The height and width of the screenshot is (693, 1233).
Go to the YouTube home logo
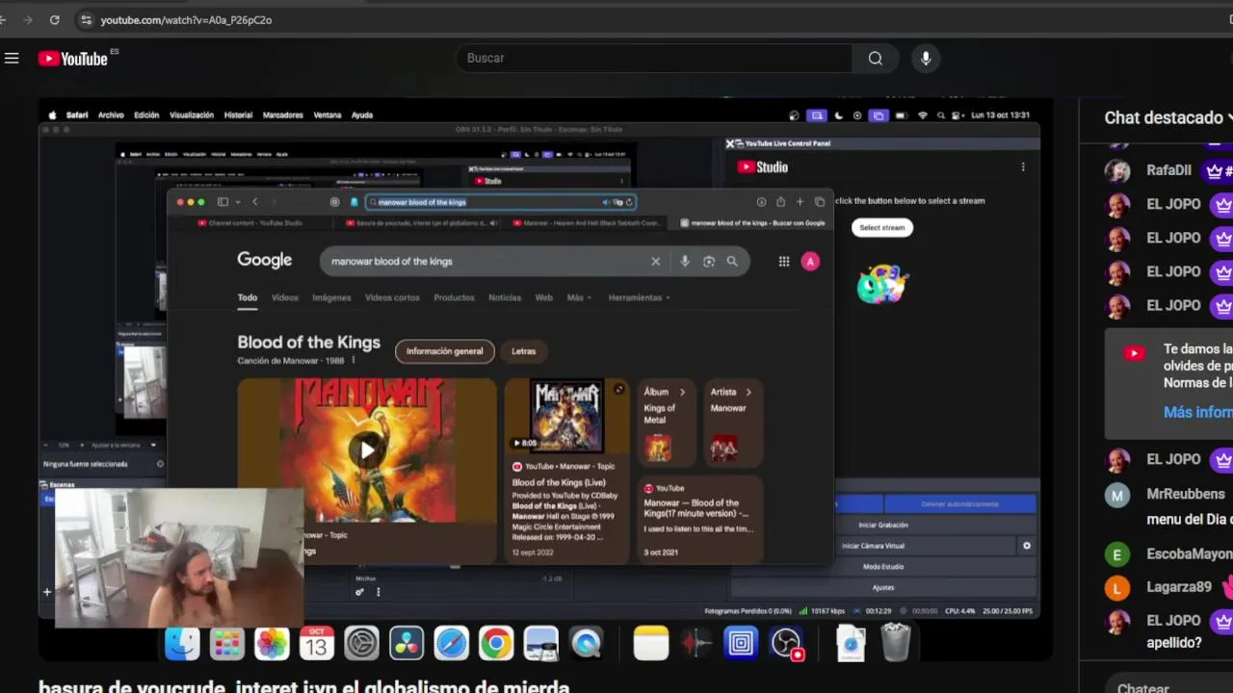pos(73,59)
